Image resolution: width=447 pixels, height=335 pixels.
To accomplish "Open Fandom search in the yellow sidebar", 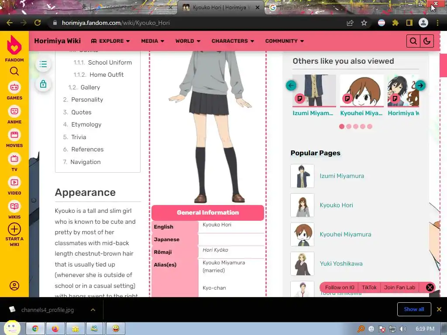I will [x=14, y=71].
